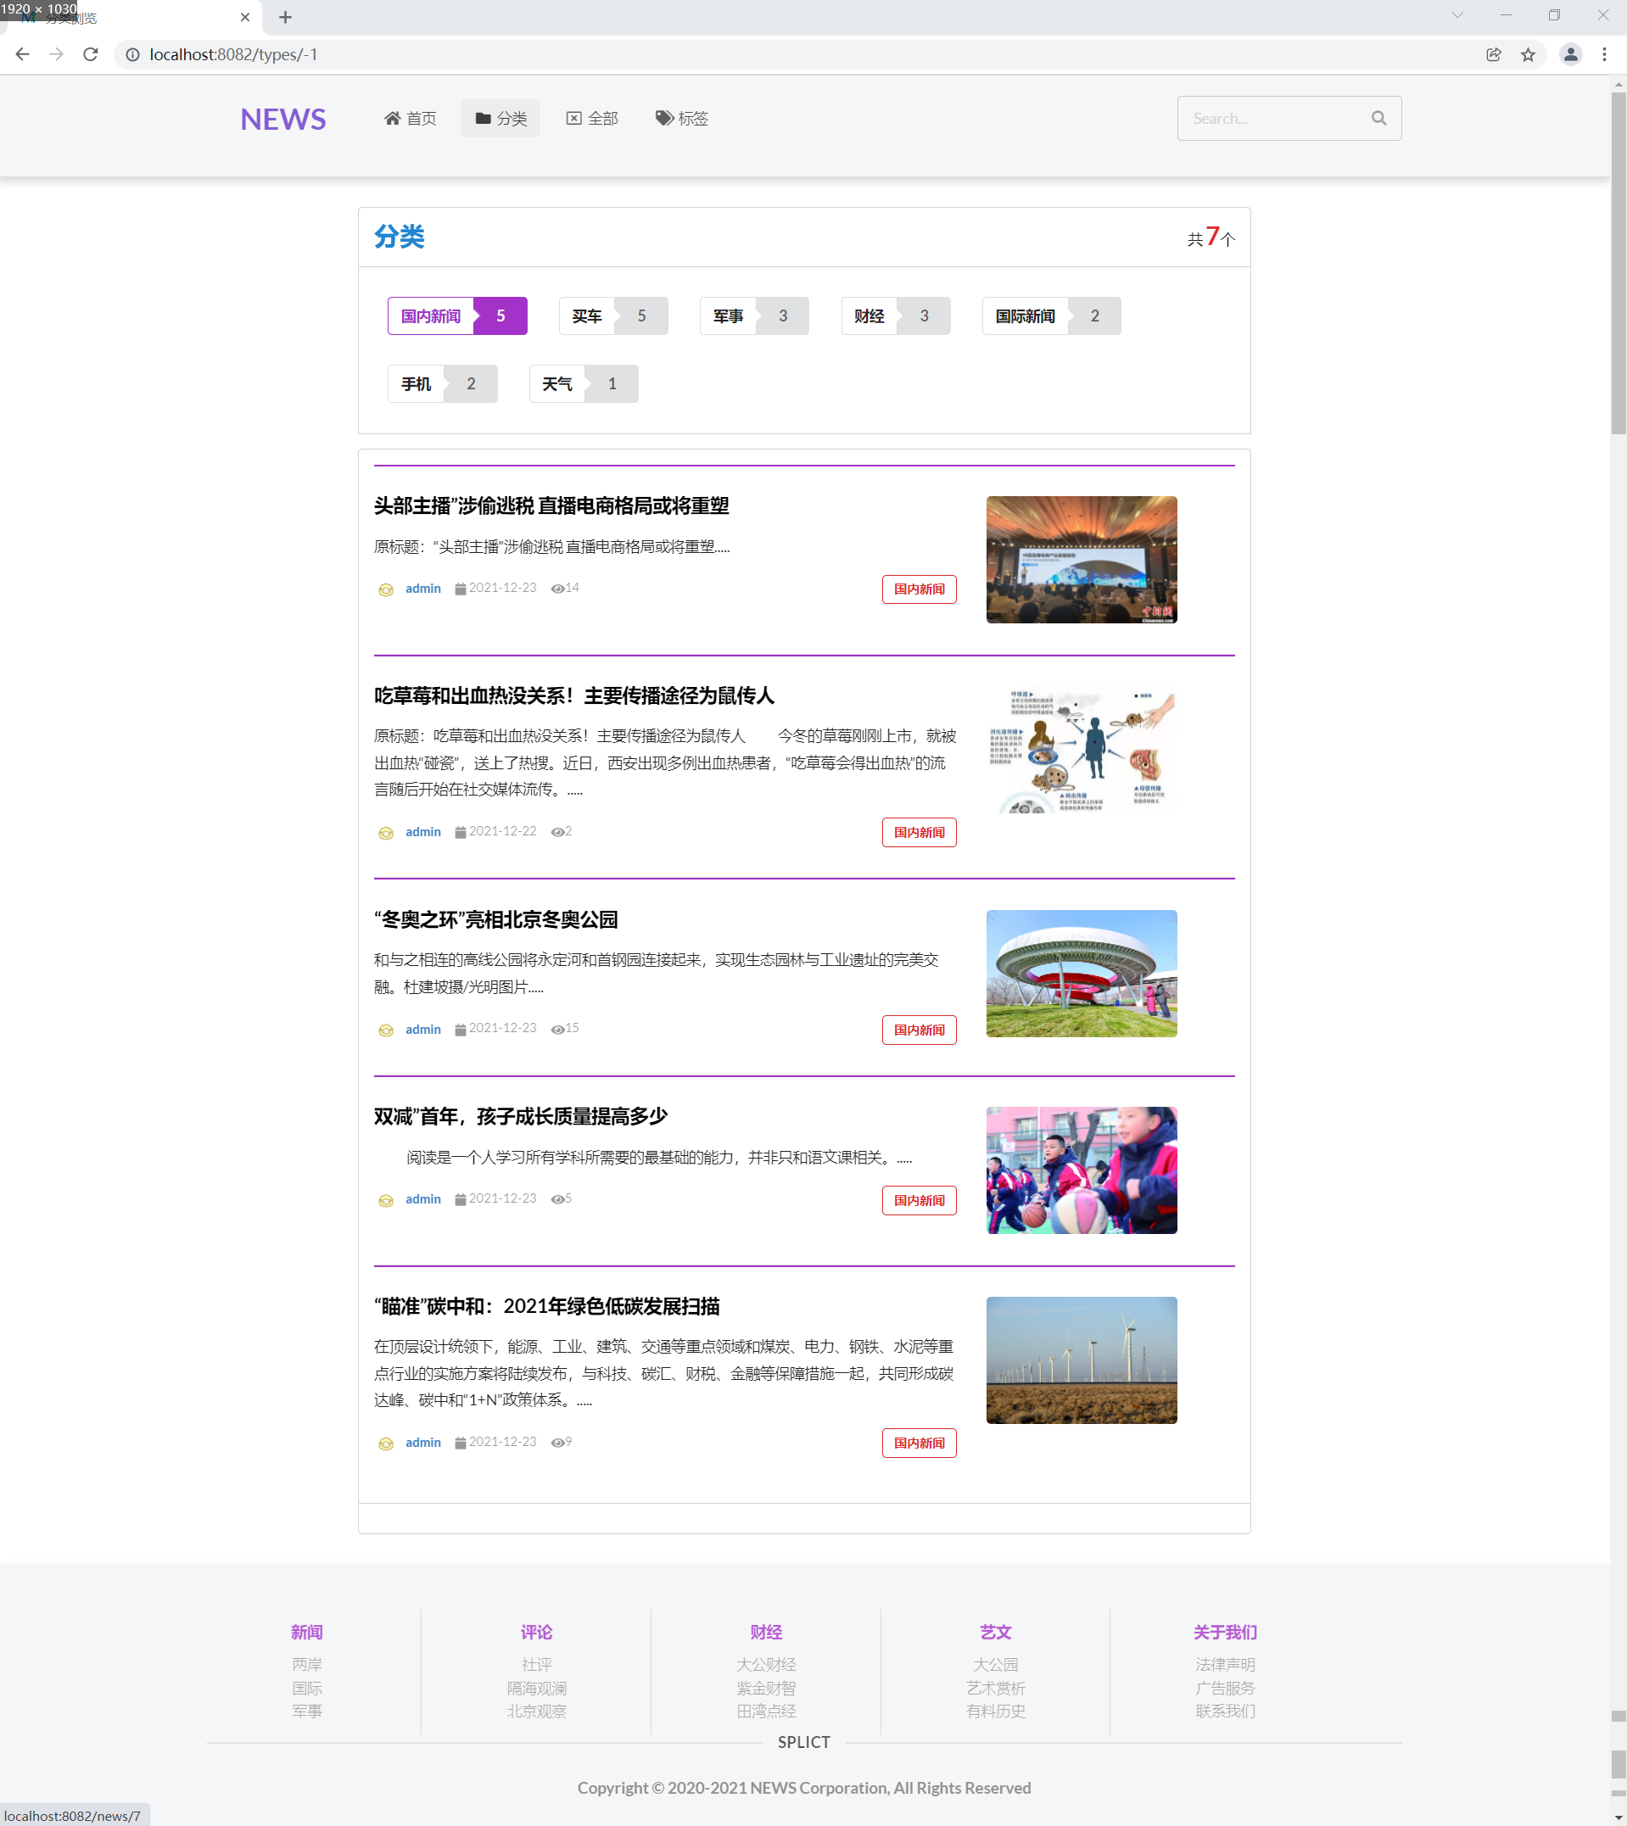This screenshot has width=1627, height=1826.
Task: Click the magnifier icon in the search bar
Action: tap(1378, 117)
